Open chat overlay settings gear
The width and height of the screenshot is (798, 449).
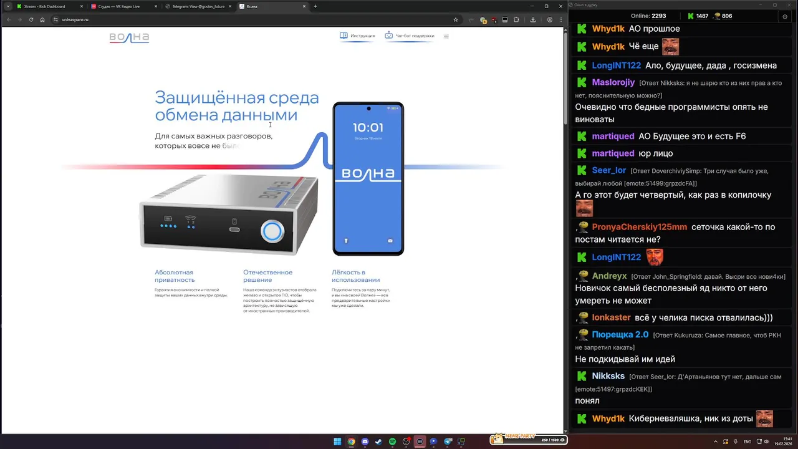(785, 16)
